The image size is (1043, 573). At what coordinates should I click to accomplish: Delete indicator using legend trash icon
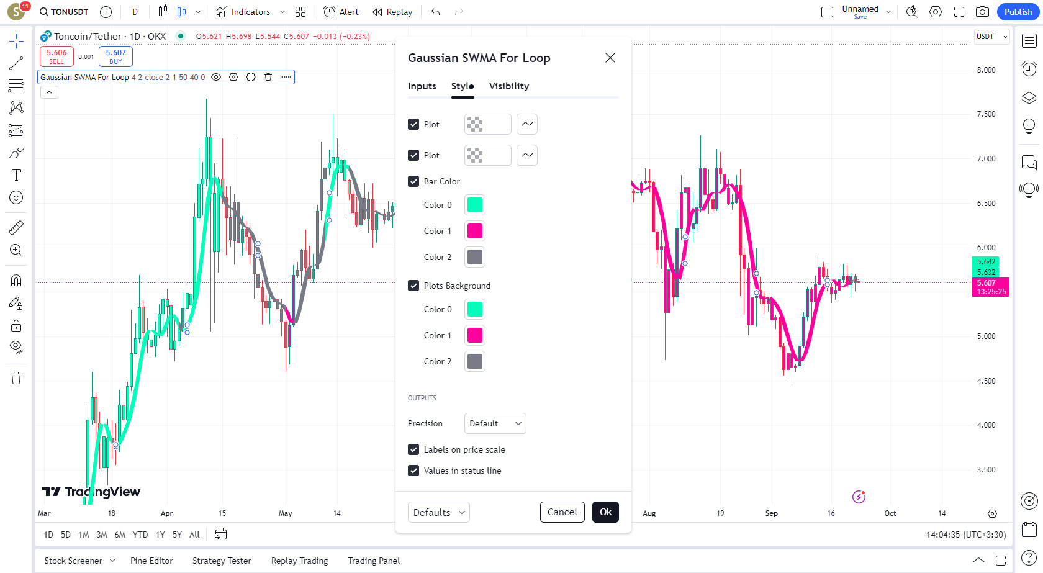click(268, 77)
